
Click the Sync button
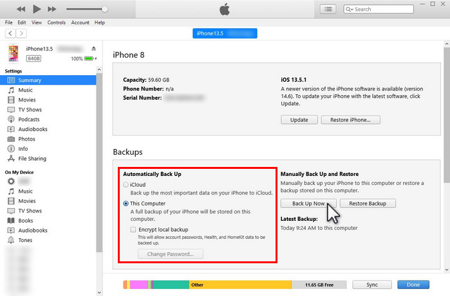tap(372, 284)
